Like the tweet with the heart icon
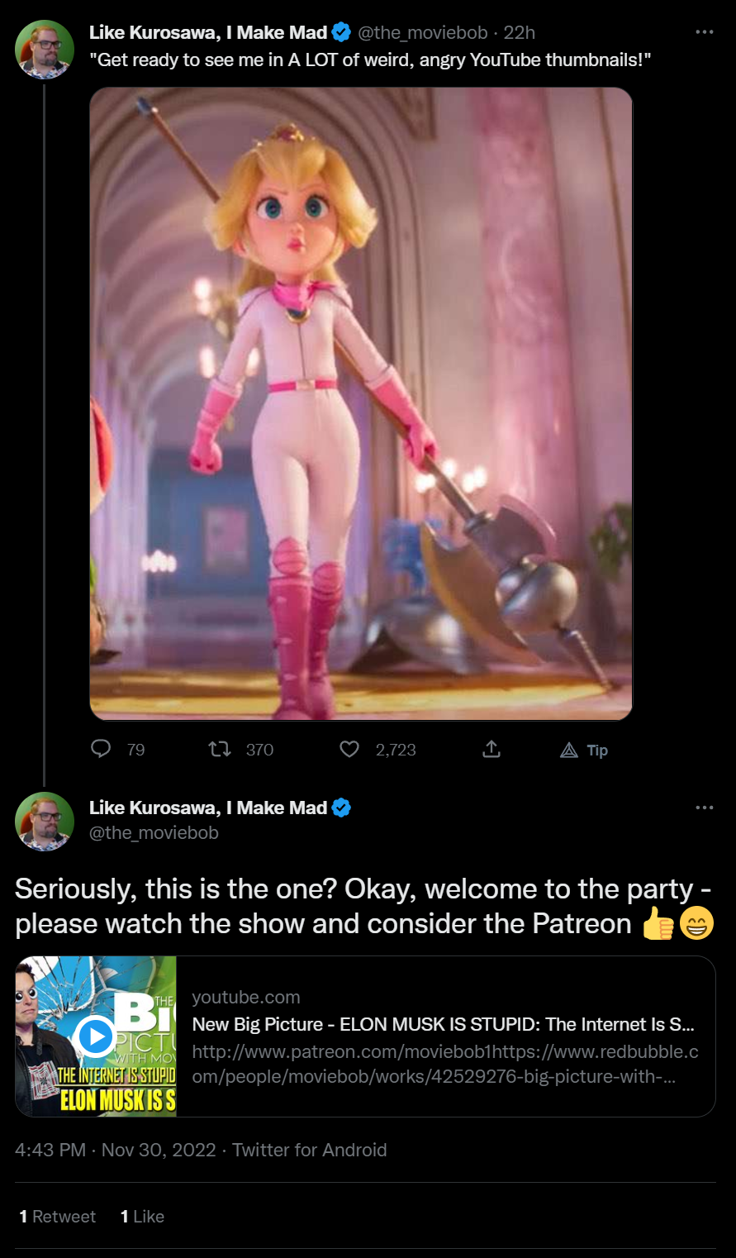The height and width of the screenshot is (1258, 736). pos(349,749)
